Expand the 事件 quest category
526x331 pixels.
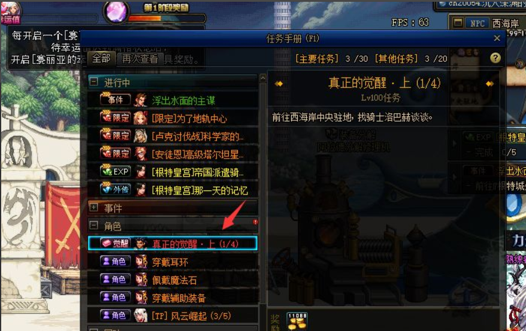coord(94,207)
